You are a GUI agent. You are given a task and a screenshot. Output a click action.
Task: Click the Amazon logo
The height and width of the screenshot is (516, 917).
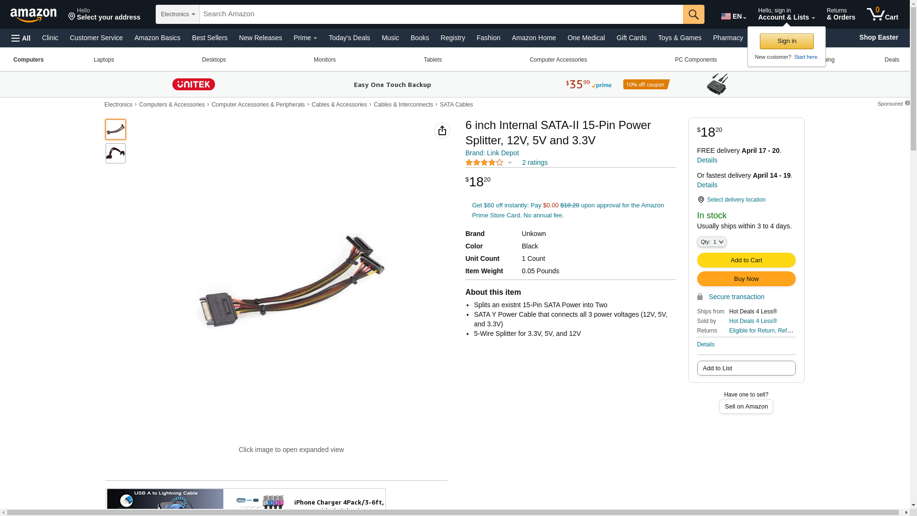click(x=33, y=15)
